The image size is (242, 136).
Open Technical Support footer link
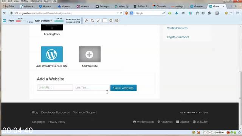coord(85,113)
